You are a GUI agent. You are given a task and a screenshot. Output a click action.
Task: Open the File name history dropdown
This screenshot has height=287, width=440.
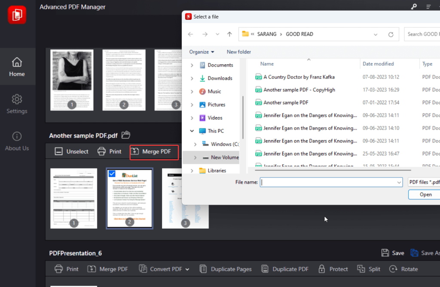tap(399, 182)
